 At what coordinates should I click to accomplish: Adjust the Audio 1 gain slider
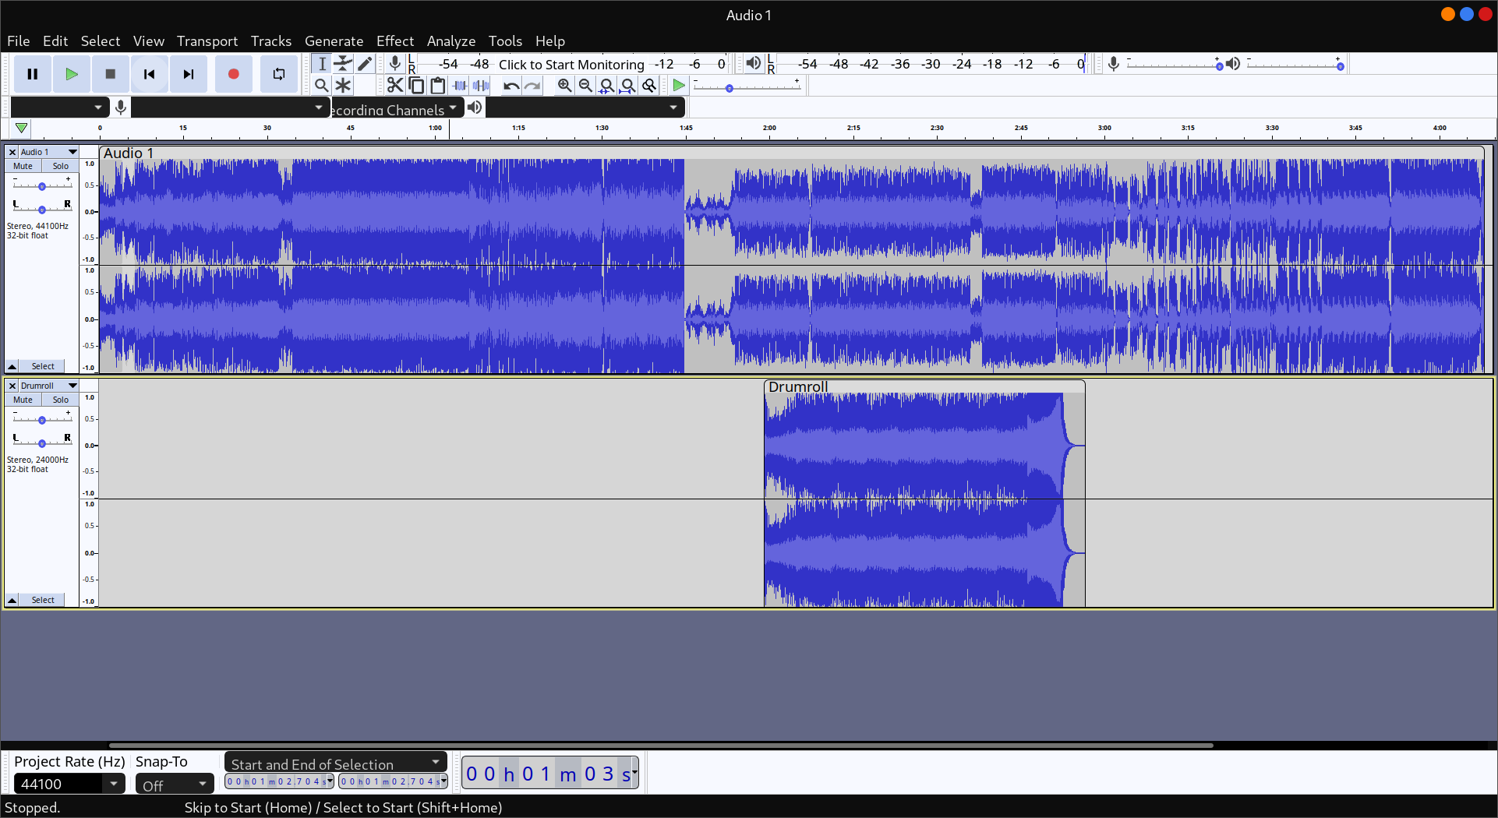(x=41, y=185)
